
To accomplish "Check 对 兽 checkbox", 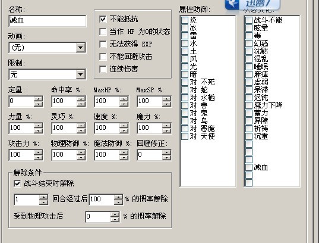I will [185, 105].
